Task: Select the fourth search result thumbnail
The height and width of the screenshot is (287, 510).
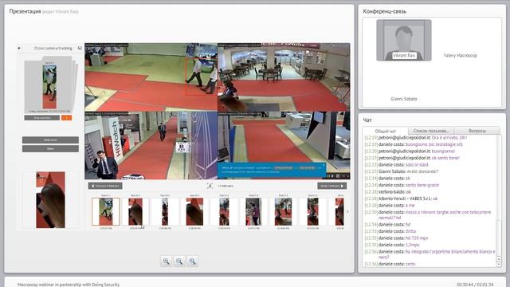Action: click(x=194, y=211)
